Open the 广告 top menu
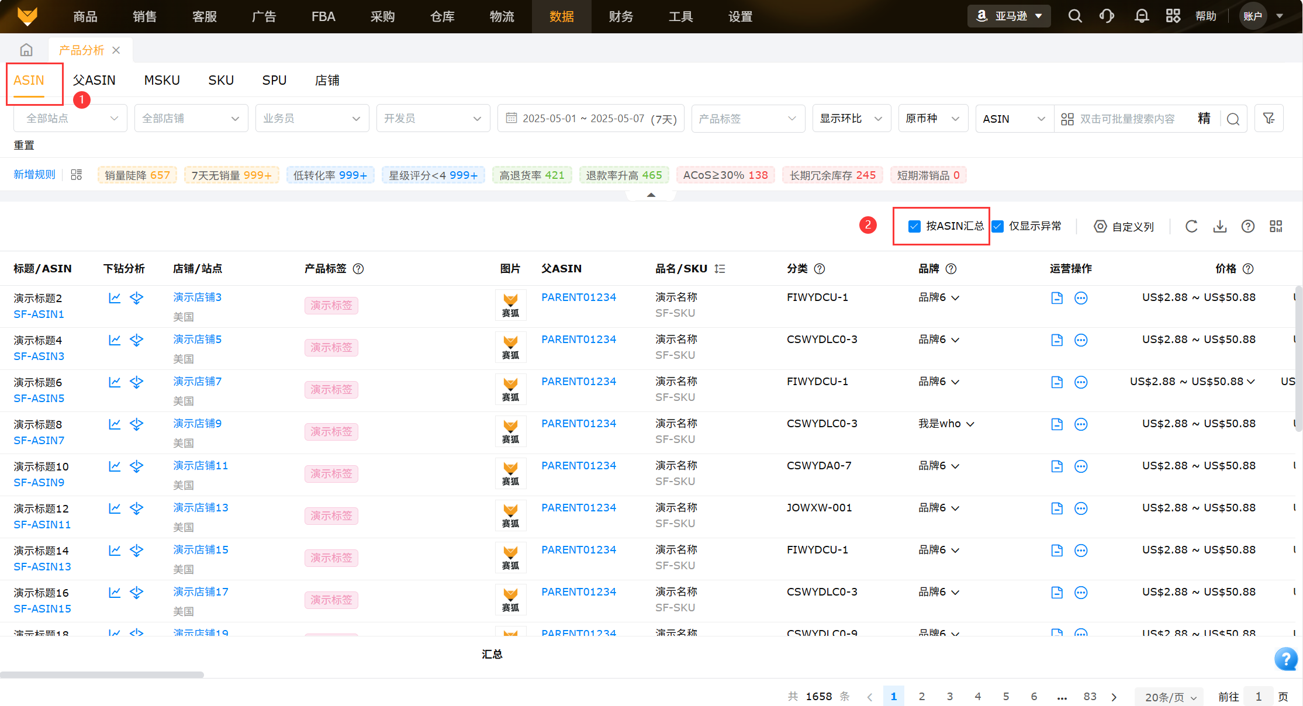This screenshot has height=706, width=1303. (264, 16)
